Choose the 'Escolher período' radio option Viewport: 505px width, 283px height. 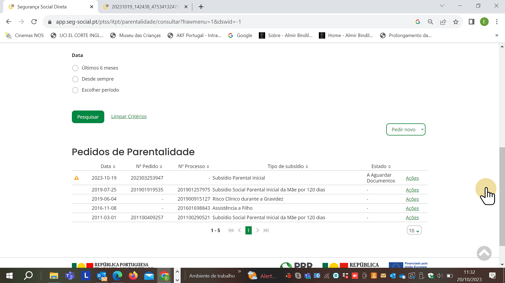(x=75, y=90)
